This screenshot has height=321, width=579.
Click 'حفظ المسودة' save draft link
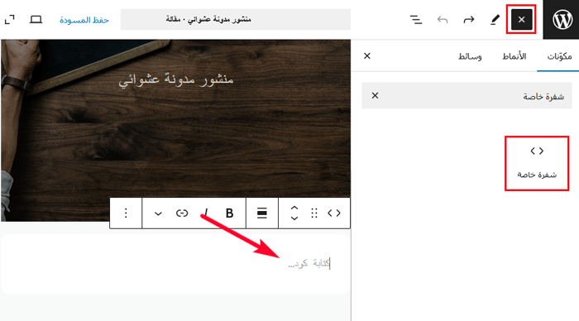84,20
